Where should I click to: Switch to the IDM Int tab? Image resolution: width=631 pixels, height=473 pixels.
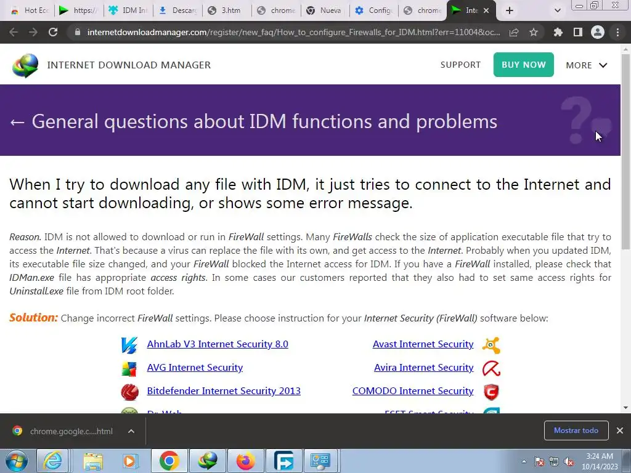[x=129, y=10]
